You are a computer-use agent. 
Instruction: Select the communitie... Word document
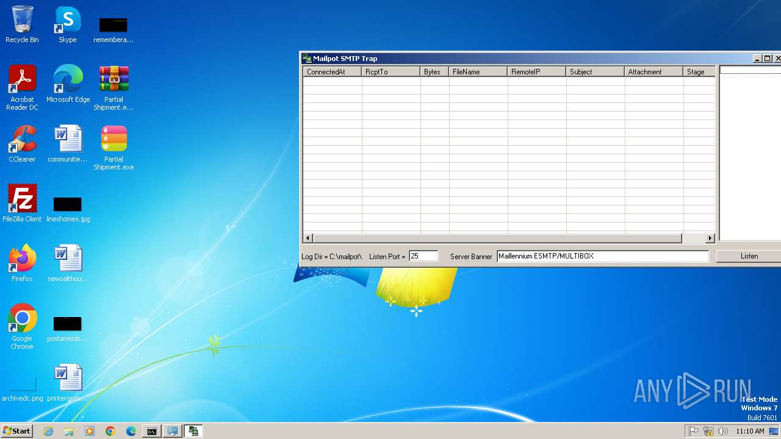pyautogui.click(x=68, y=144)
